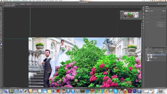The image size is (167, 94).
Task: Select the Lasso tool
Action: 1,11
